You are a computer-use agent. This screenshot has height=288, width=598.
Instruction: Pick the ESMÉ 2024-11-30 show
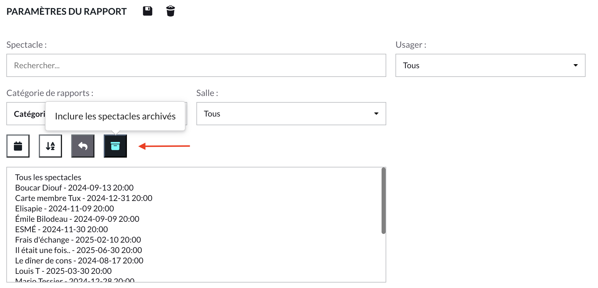coord(61,229)
